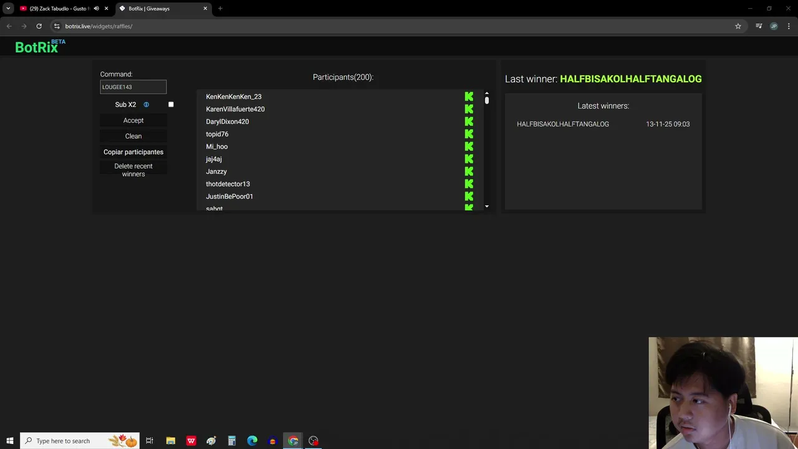Click the Kick icon beside DarylDixon420

(x=469, y=122)
